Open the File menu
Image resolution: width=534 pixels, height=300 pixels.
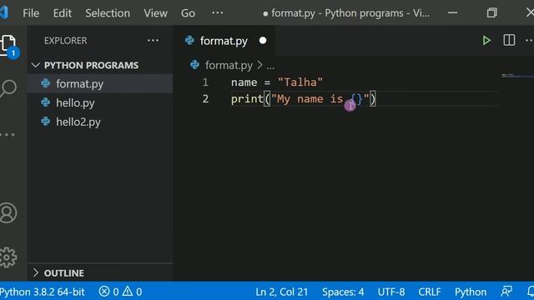31,13
